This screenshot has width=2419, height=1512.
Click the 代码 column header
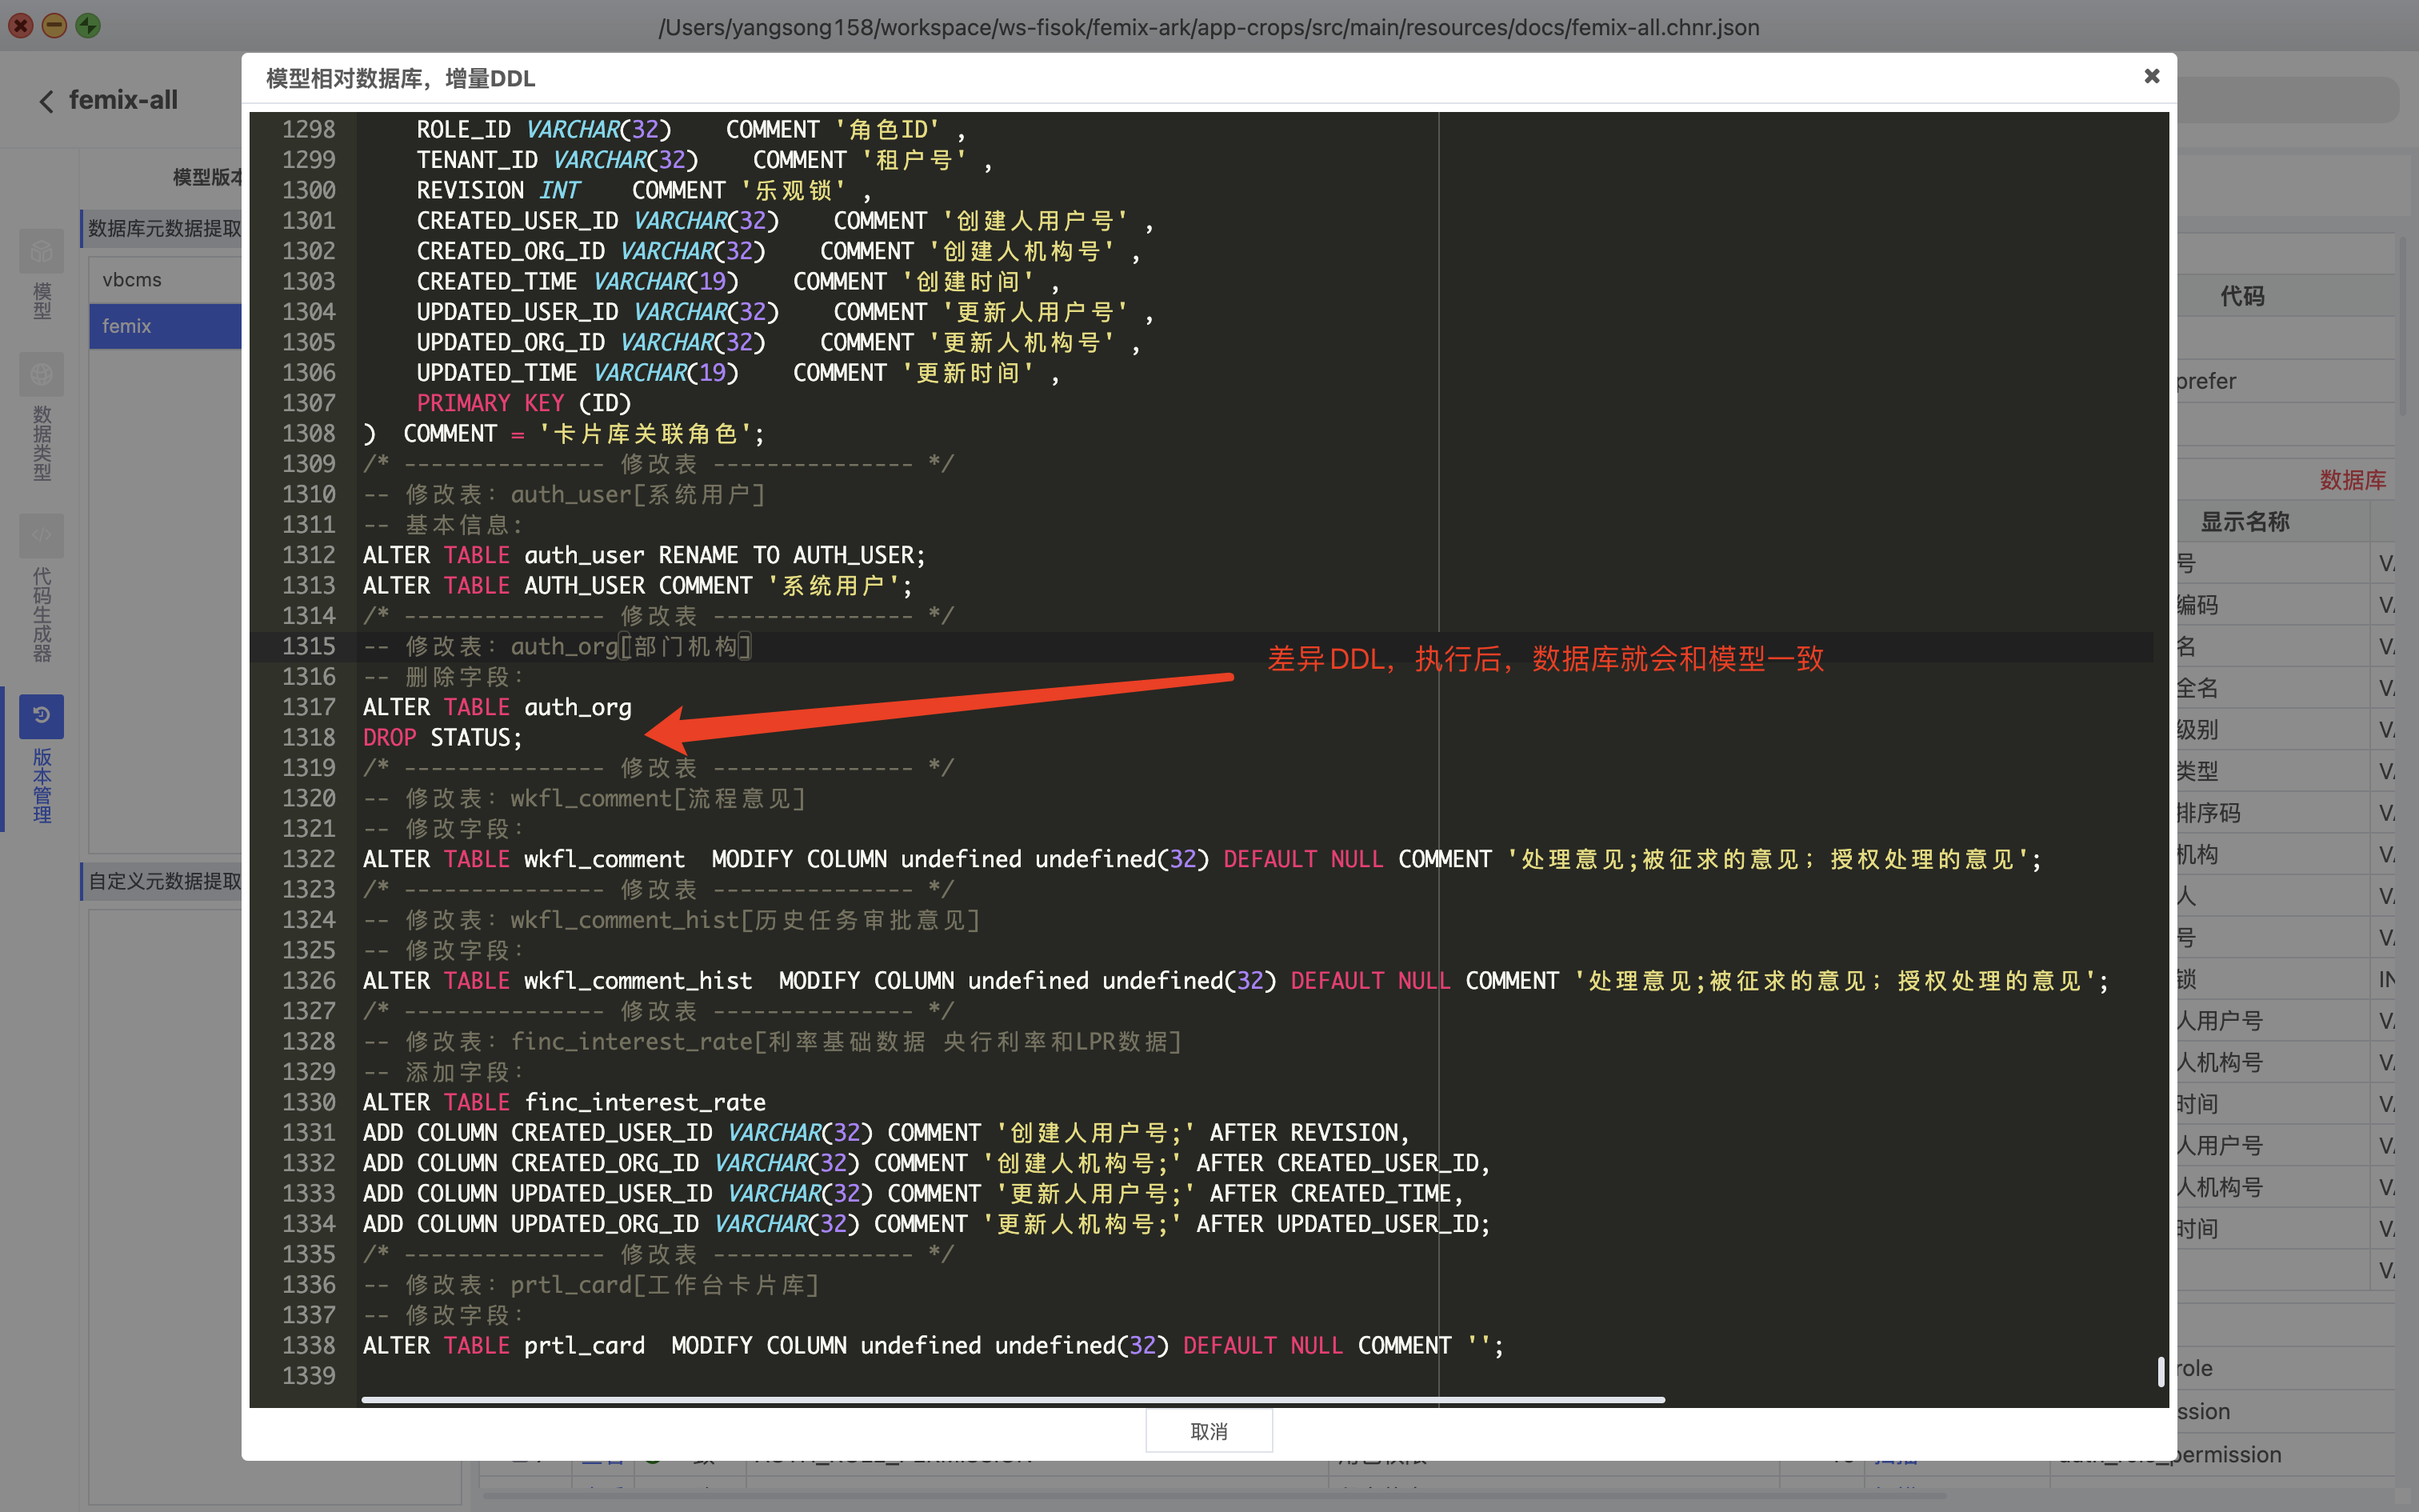point(2241,296)
